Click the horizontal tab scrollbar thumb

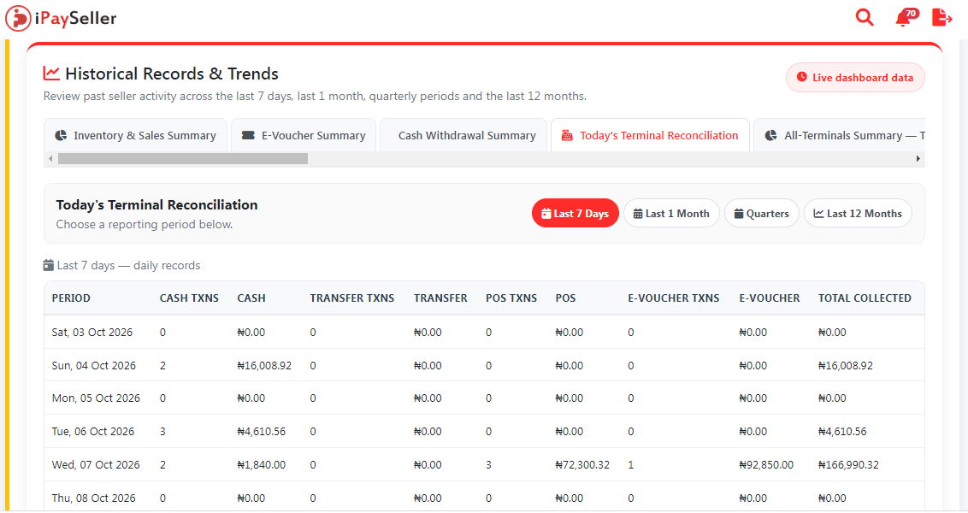point(183,159)
